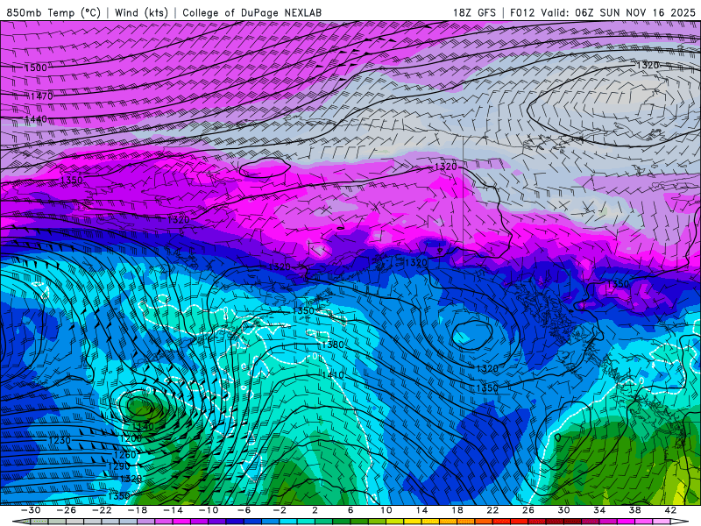Click the positive 10 color scale label

tap(386, 510)
